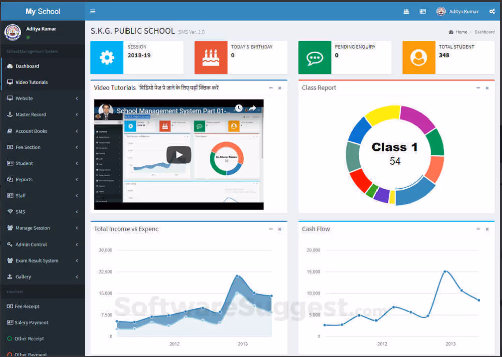Click the birthday cake icon in top navbar
The width and height of the screenshot is (502, 357).
coord(406,11)
